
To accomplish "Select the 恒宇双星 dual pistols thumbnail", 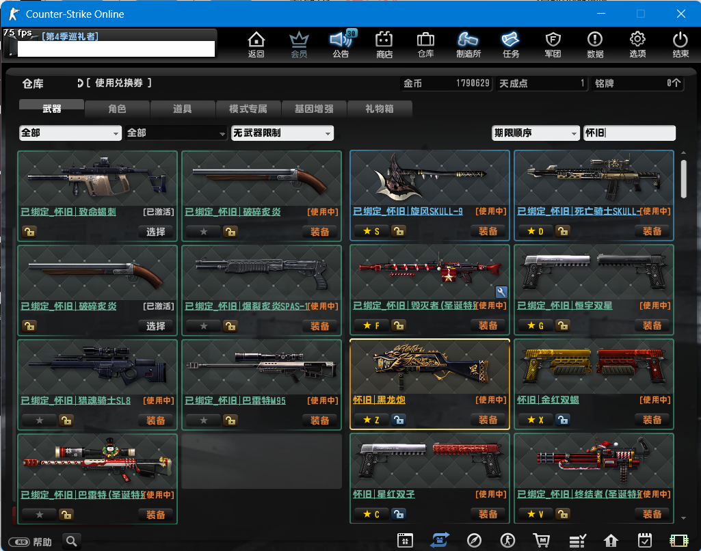I will [x=594, y=272].
